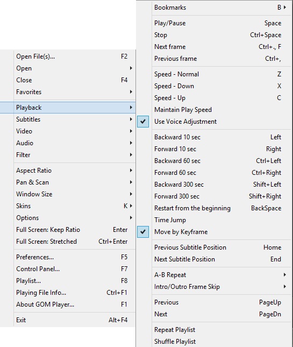The height and width of the screenshot is (347, 293).
Task: Choose Restart from the beginning
Action: (213, 208)
